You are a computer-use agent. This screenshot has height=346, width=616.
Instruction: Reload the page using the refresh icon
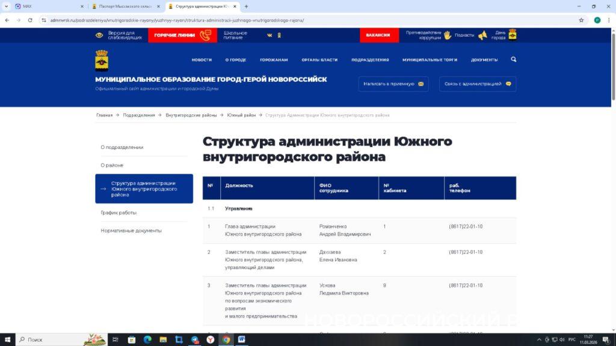(x=30, y=20)
